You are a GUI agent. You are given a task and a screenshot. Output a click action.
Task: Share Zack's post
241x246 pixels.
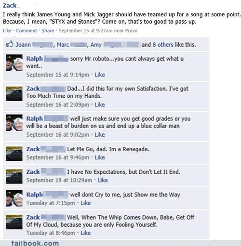click(x=48, y=30)
